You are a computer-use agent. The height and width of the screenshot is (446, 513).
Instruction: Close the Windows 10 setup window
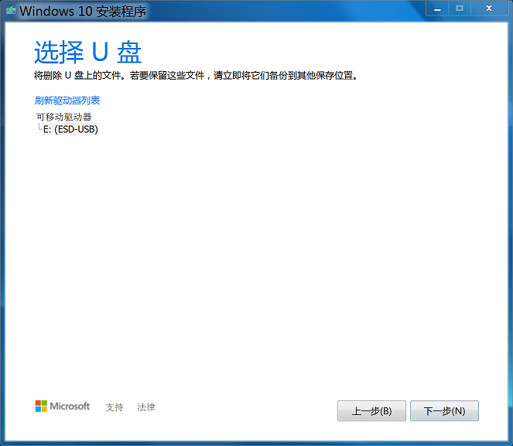click(489, 9)
